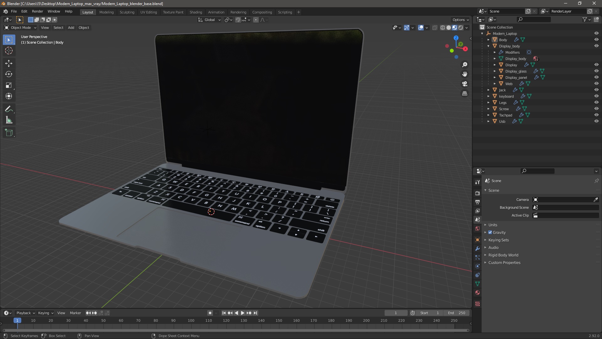602x339 pixels.
Task: Open the Options dropdown
Action: point(461,20)
